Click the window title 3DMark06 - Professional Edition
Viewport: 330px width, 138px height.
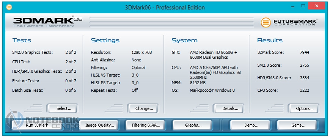(x=165, y=8)
